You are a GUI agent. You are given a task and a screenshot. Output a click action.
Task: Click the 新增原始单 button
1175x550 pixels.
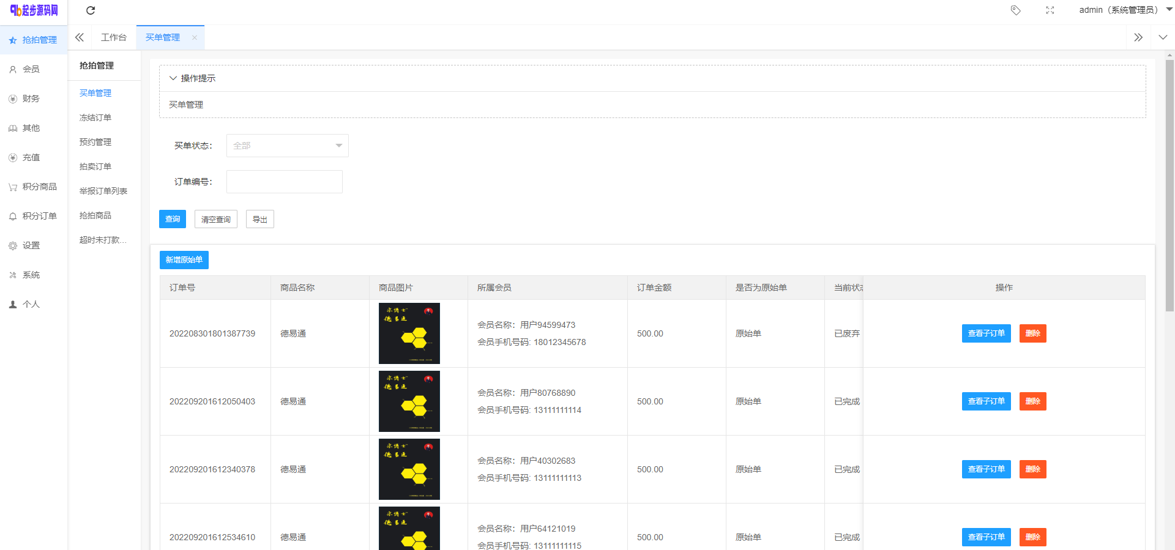pos(184,260)
